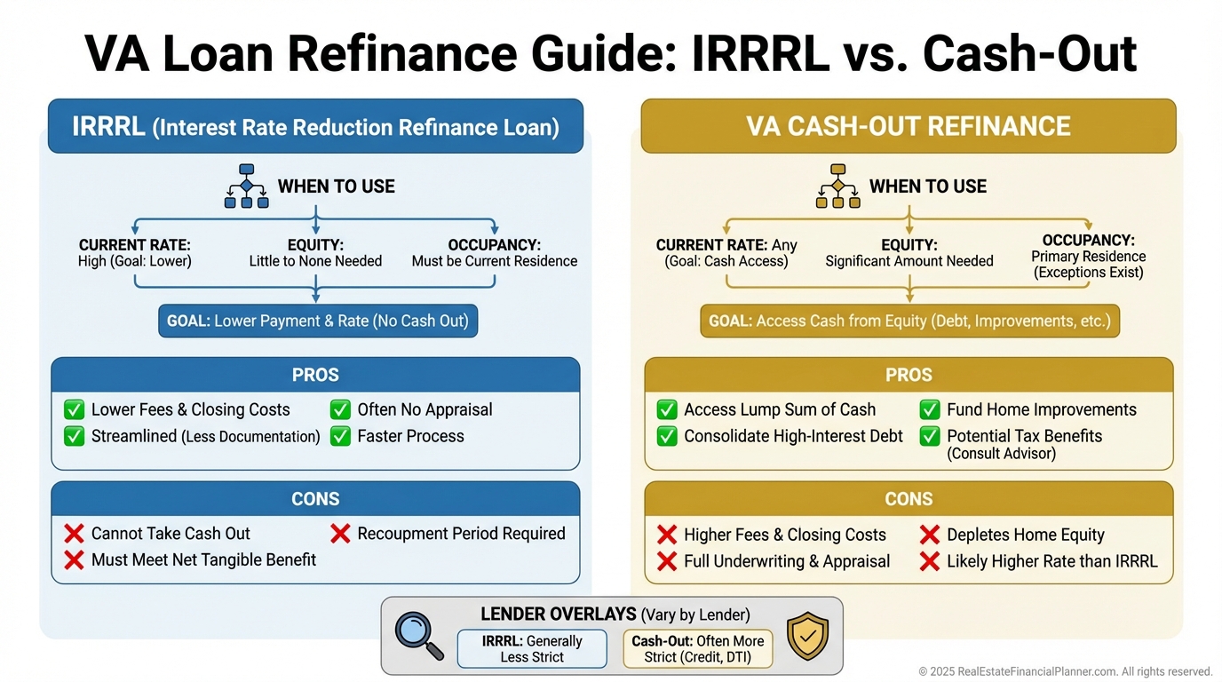The image size is (1222, 682).
Task: Click the red X beside Higher Fees & Closing Costs
Action: click(x=666, y=535)
